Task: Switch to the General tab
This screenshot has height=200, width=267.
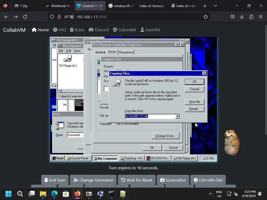Action: (100, 52)
